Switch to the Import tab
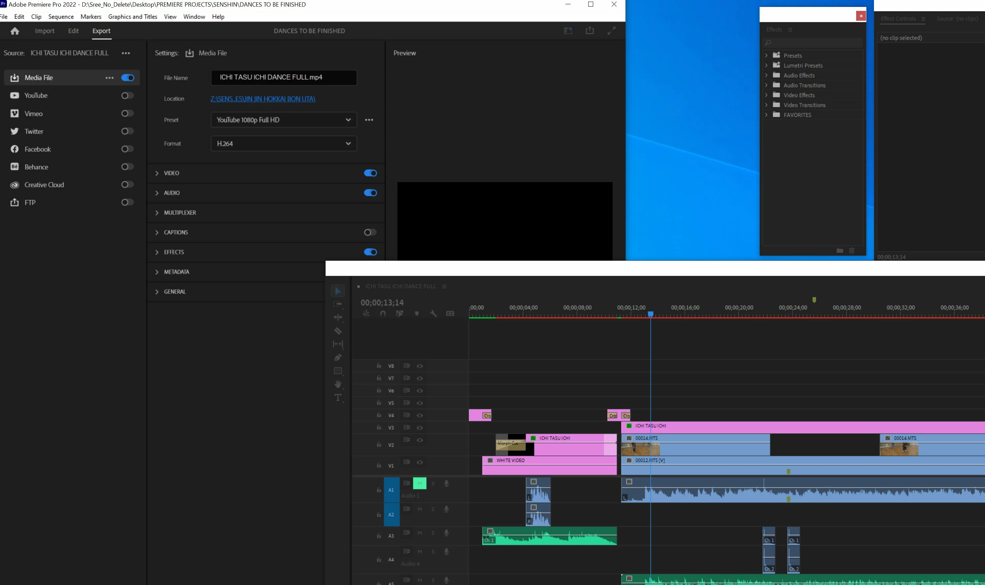The width and height of the screenshot is (985, 585). (x=44, y=31)
